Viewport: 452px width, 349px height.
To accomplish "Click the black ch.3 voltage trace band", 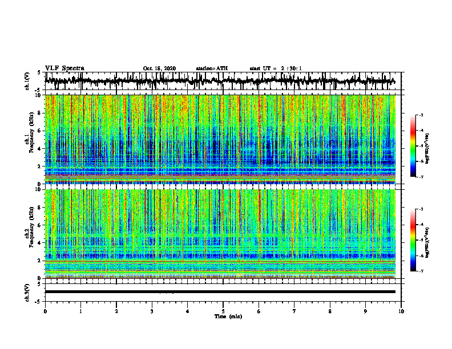I will (220, 292).
